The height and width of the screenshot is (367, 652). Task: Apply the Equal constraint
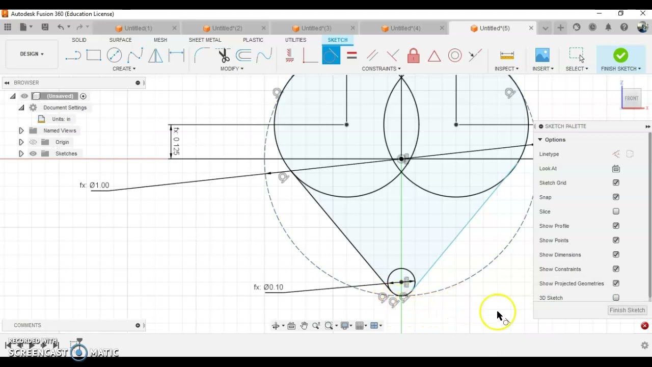coord(351,55)
